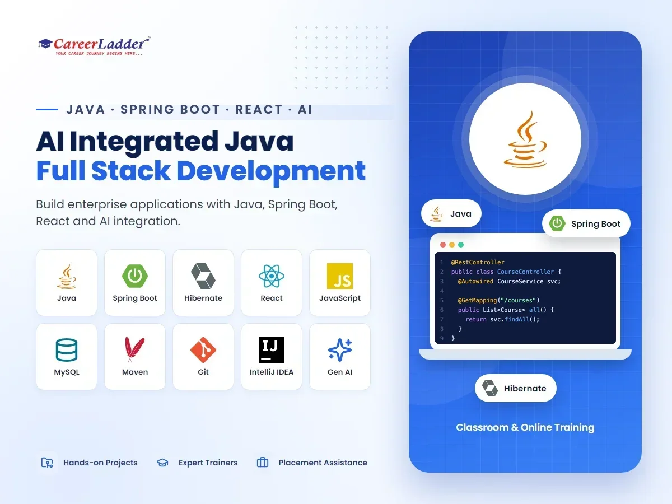Click the green Spring Boot pill icon

(557, 223)
